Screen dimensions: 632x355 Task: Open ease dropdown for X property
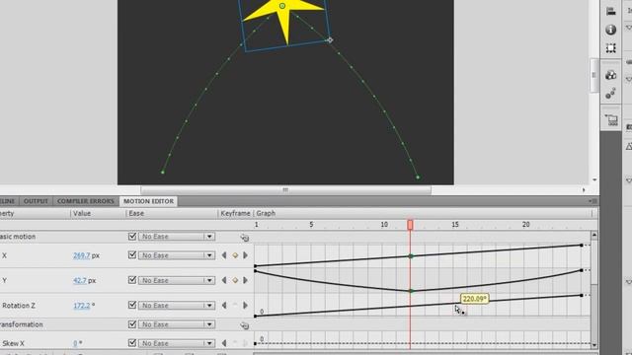click(x=176, y=255)
